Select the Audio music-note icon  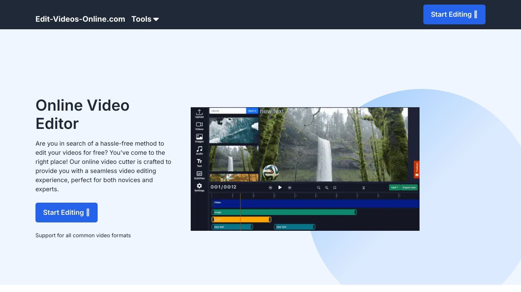(x=199, y=151)
